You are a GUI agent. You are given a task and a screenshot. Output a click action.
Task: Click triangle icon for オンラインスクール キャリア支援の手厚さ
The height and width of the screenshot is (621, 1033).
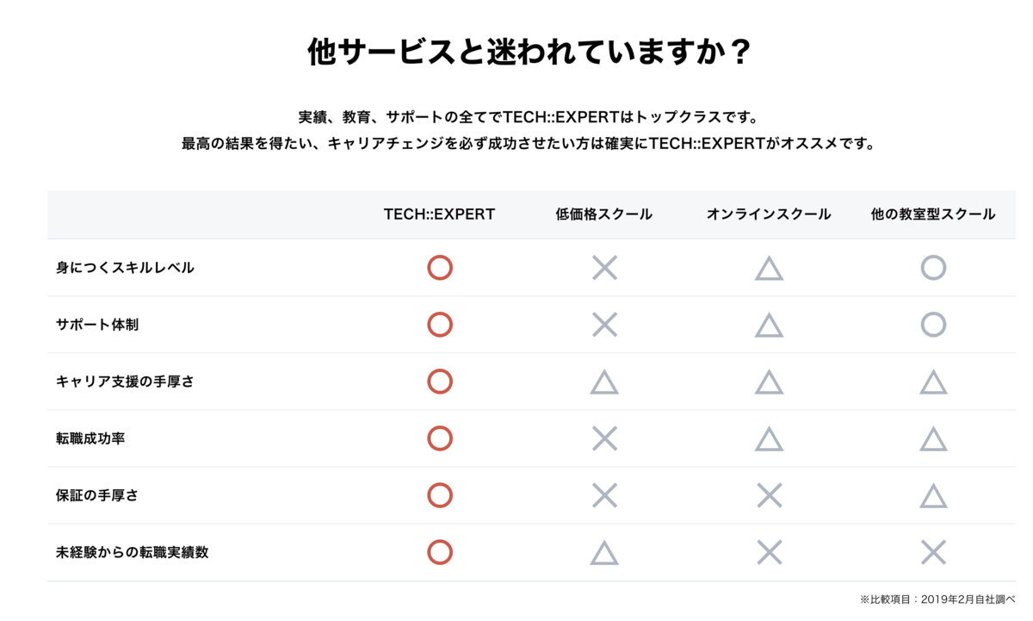(769, 382)
